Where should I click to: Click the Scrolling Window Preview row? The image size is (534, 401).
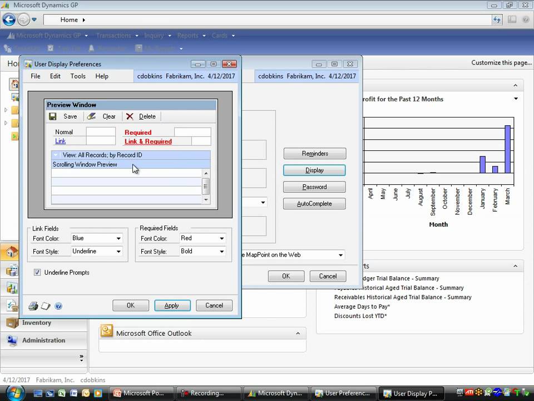[131, 164]
